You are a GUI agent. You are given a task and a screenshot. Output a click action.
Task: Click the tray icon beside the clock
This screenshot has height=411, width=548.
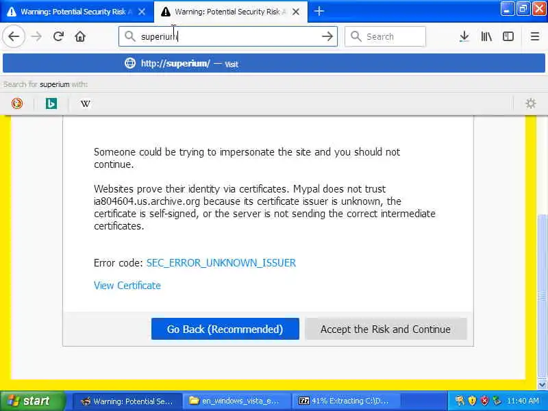[497, 401]
